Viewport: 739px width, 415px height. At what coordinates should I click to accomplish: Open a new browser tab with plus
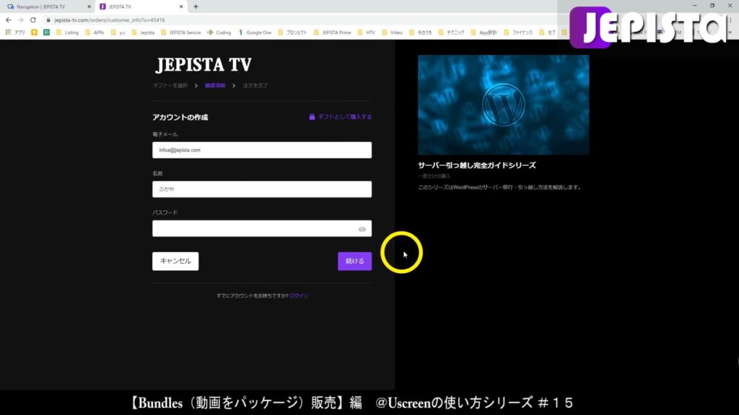(196, 6)
